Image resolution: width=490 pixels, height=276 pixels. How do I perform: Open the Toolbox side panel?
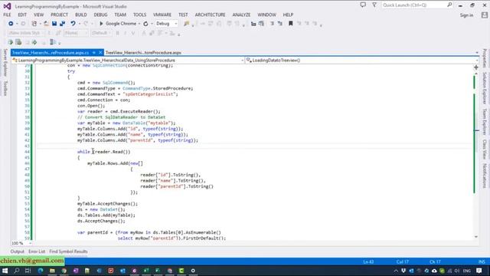point(5,88)
